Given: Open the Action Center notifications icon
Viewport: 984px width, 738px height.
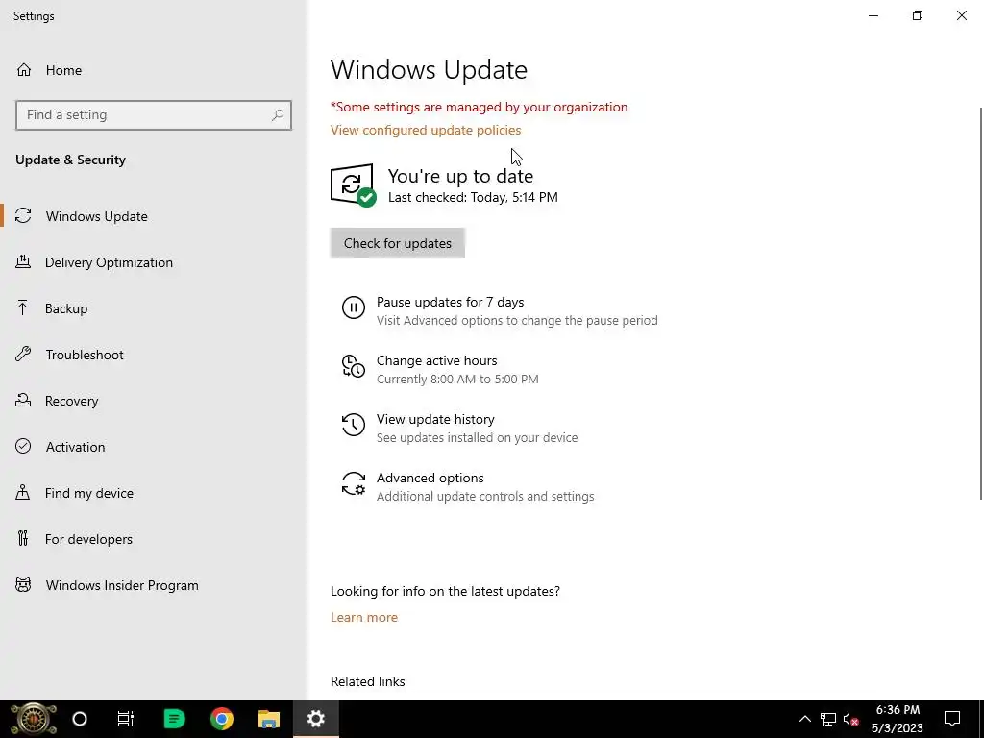Looking at the screenshot, I should [x=952, y=719].
